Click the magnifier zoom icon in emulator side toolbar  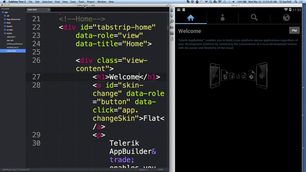coord(172,21)
